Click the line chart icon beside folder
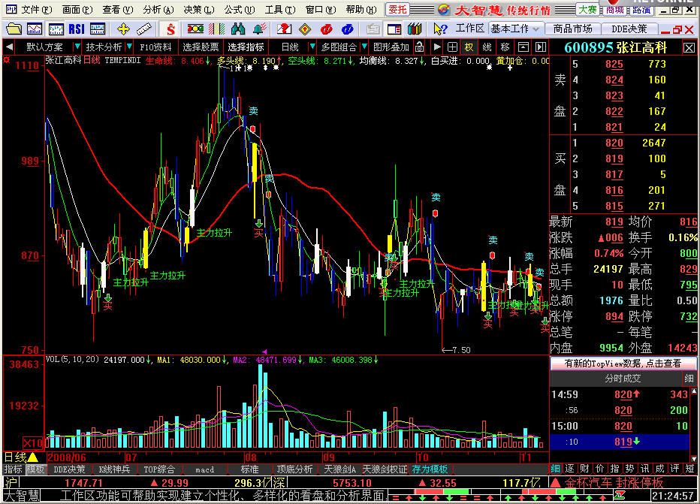 (35, 29)
